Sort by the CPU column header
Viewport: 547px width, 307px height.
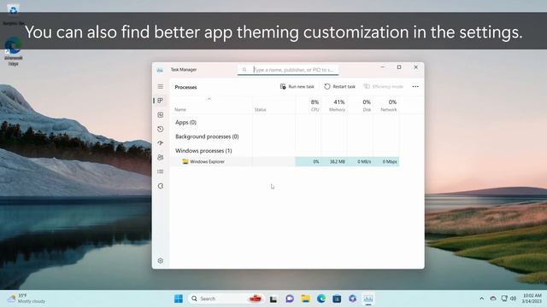coord(315,106)
